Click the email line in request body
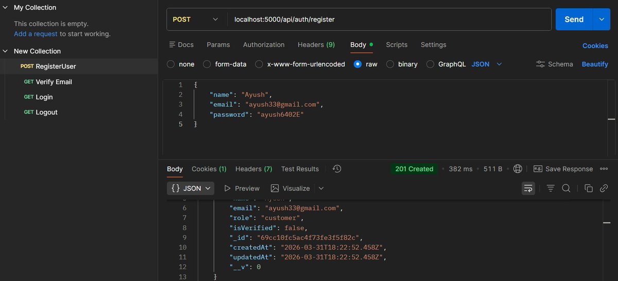 [266, 104]
